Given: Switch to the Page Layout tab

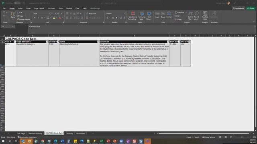Looking at the screenshot, I should click(x=39, y=8).
